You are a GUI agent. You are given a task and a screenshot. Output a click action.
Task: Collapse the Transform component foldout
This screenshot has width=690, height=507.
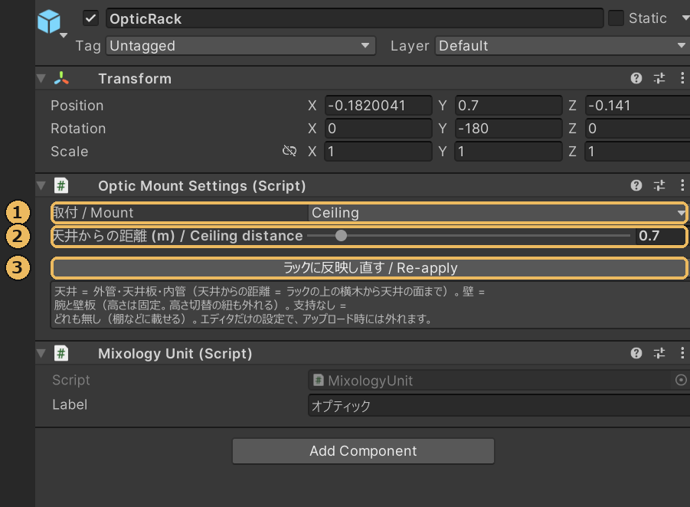[x=41, y=79]
